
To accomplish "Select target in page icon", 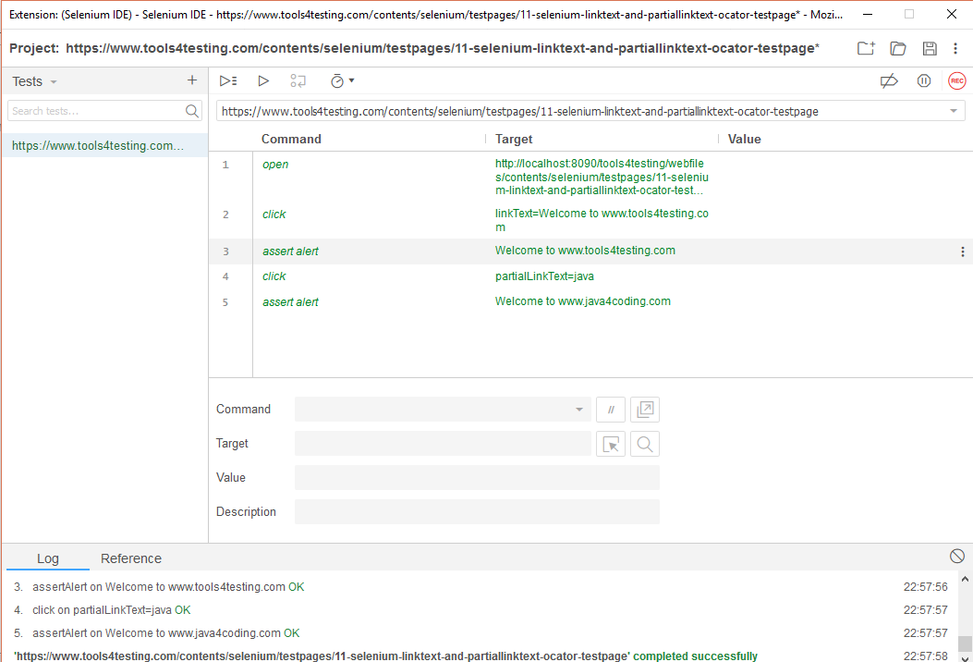I will [611, 444].
